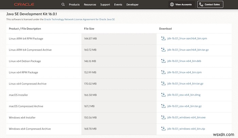This screenshot has height=138, width=238.
Task: Download jdk-16.0.1_linux-x64_bin.deb
Action: (184, 61)
